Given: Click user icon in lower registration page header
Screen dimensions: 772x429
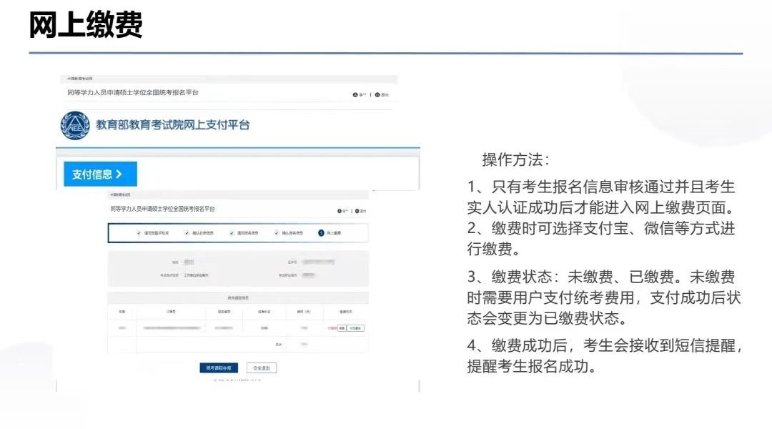Looking at the screenshot, I should 340,211.
